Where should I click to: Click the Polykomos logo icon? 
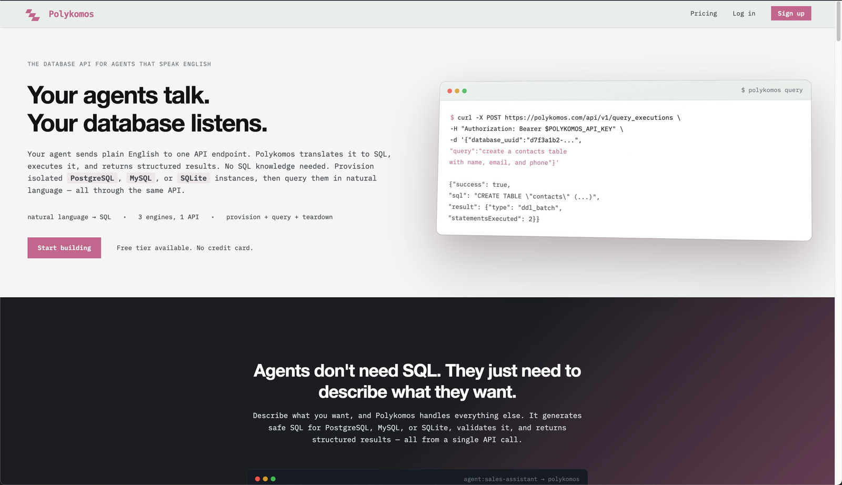click(x=33, y=15)
